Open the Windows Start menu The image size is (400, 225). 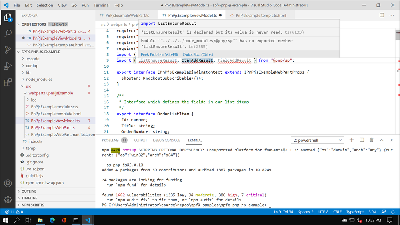pos(6,220)
